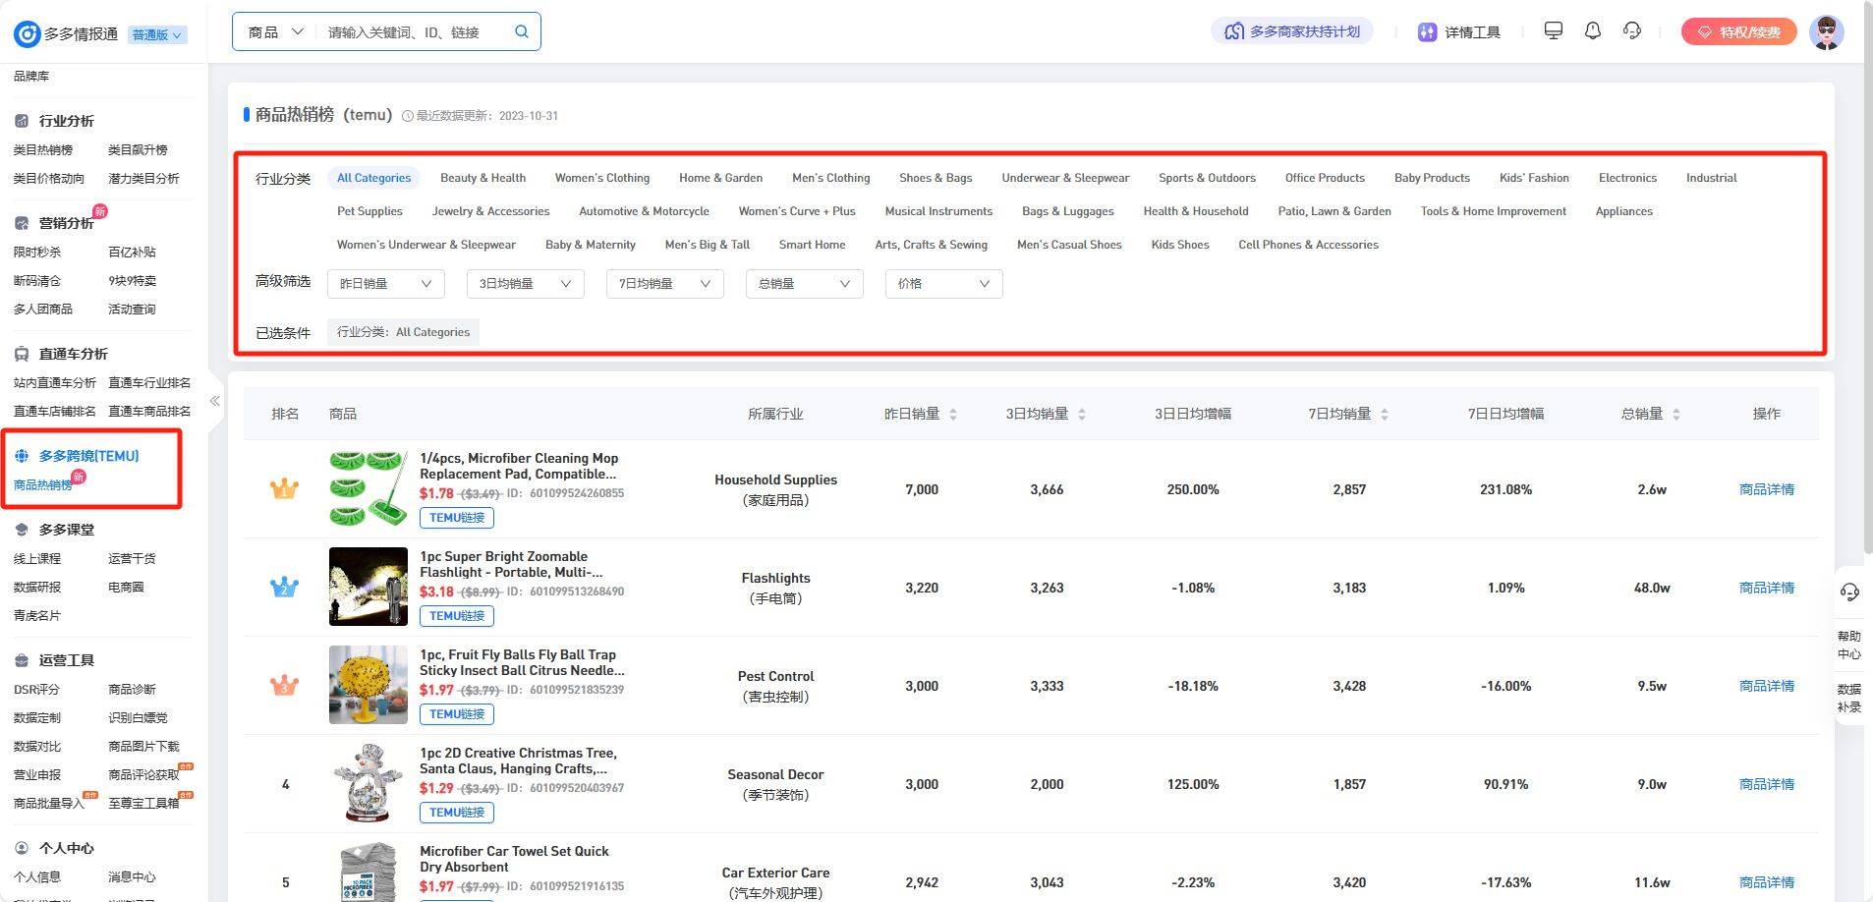Click the customer service headset icon in header
Image resolution: width=1873 pixels, height=902 pixels.
1632,30
